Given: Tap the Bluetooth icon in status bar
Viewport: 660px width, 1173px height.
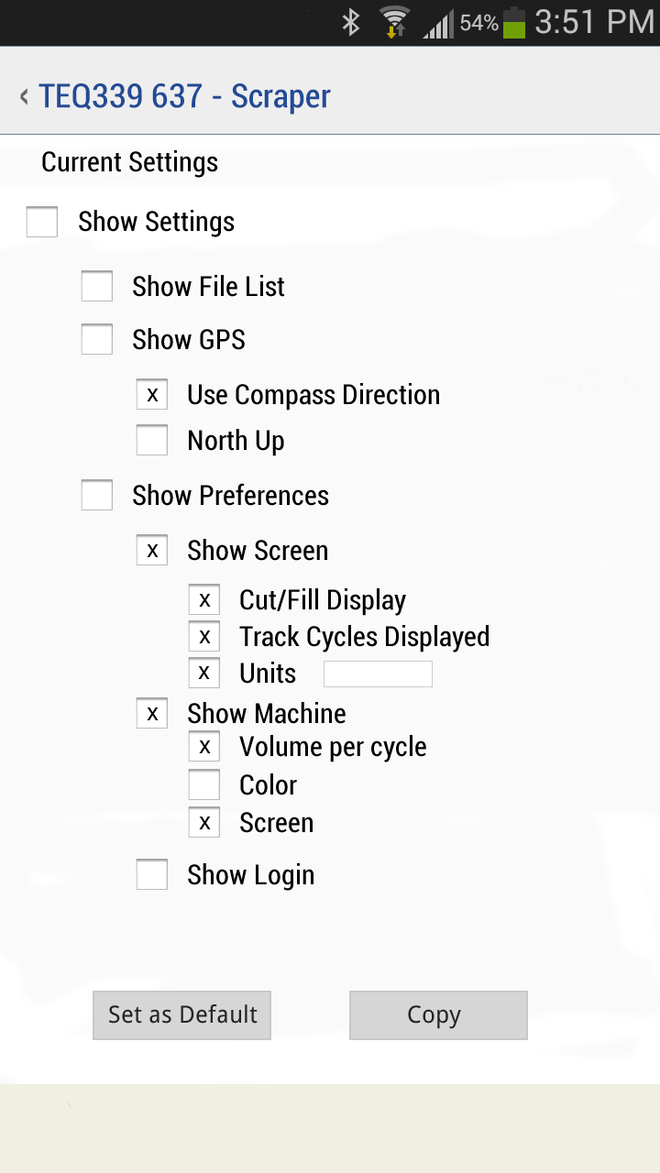Looking at the screenshot, I should tap(351, 22).
